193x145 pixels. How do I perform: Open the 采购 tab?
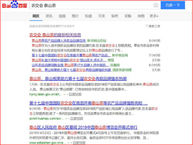[x=128, y=16]
